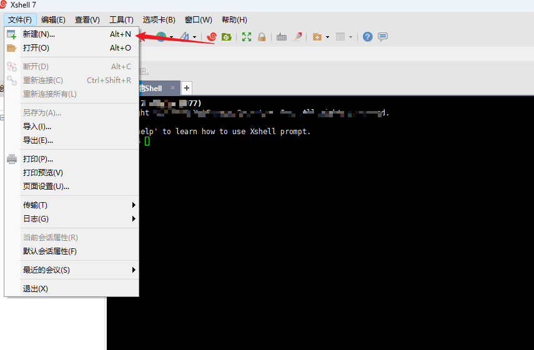Add a new tab with plus button
Image resolution: width=534 pixels, height=350 pixels.
(187, 88)
